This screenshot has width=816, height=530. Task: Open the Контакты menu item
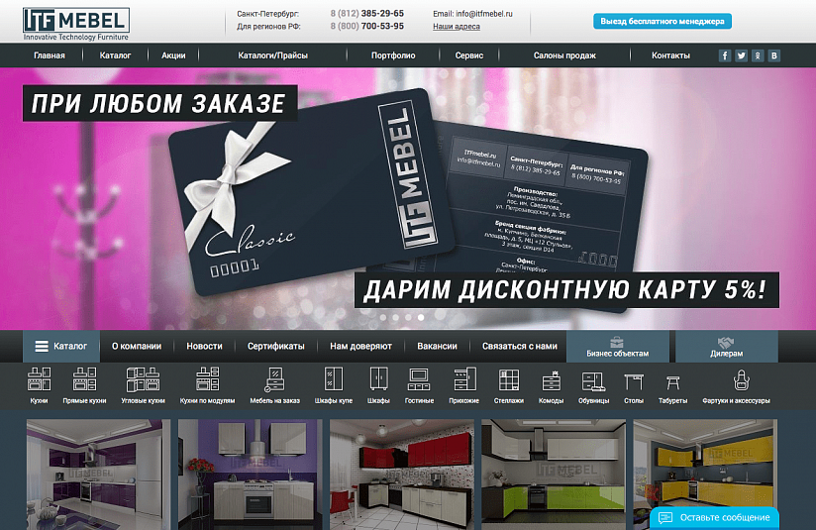tap(670, 55)
